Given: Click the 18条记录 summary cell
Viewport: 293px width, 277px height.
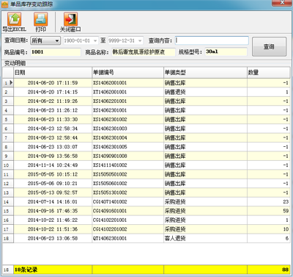Looking at the screenshot, I should [53, 270].
